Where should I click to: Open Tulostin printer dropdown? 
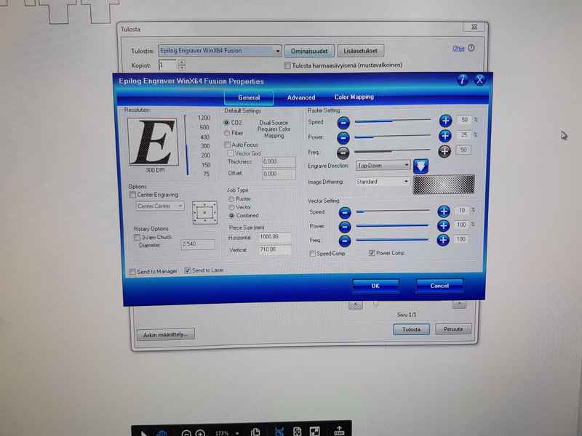coord(220,51)
